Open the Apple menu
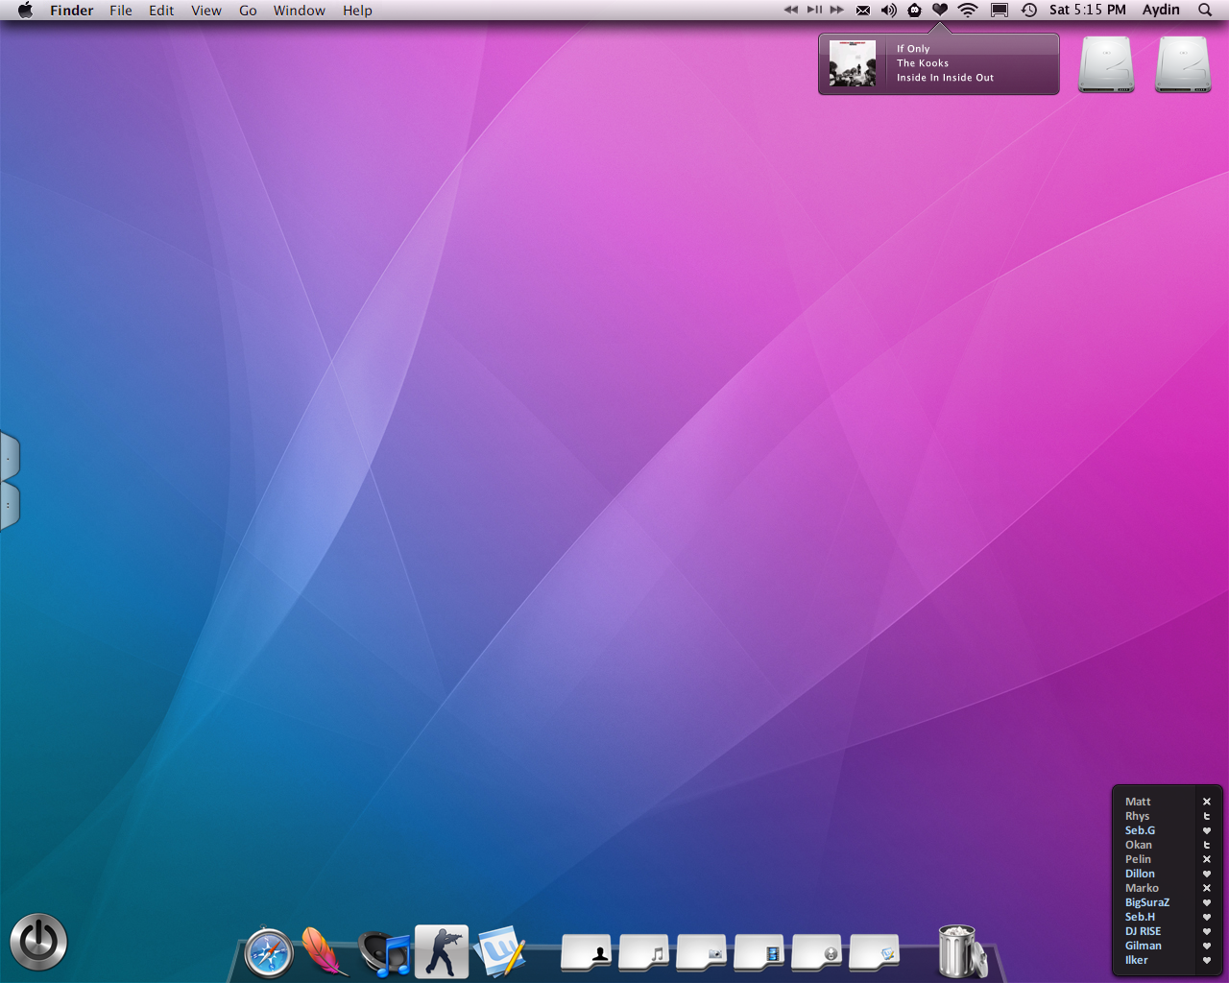 25,10
